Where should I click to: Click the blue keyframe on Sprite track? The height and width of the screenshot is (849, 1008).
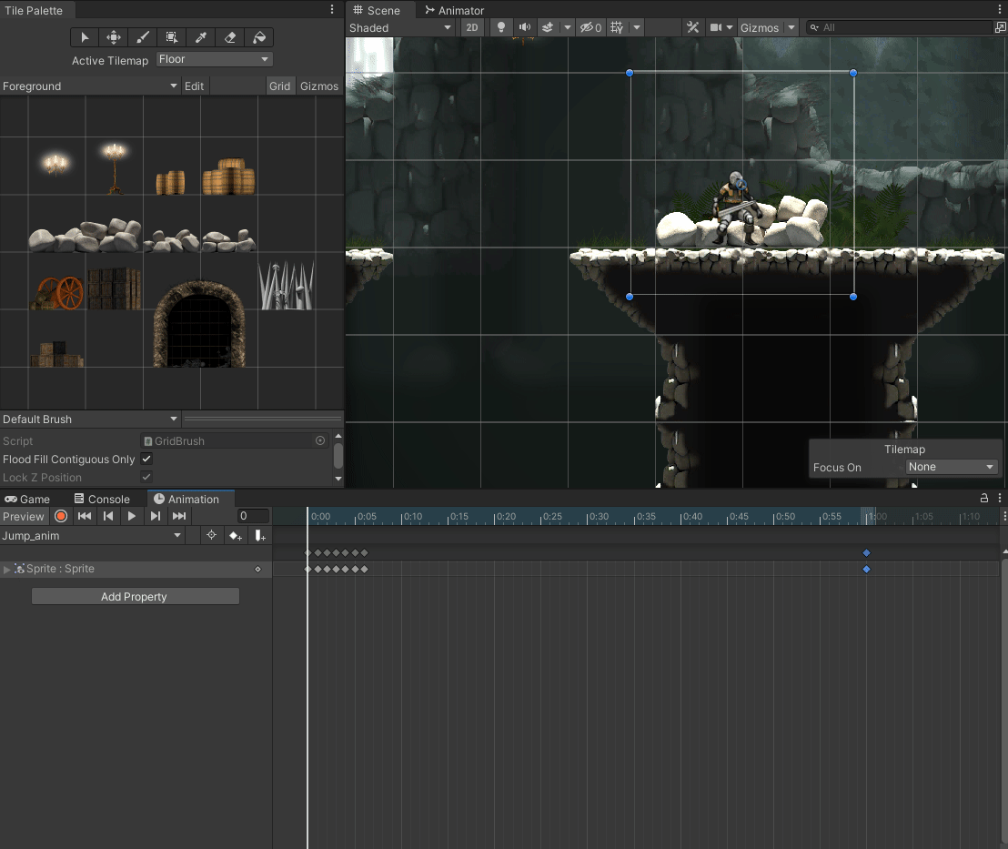866,569
